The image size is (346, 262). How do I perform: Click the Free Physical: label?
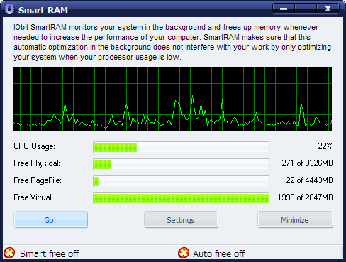[x=37, y=163]
